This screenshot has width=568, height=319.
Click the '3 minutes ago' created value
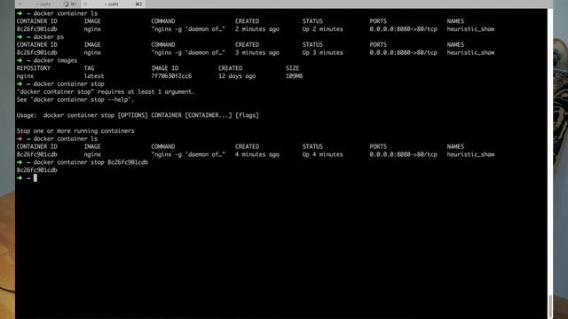(x=257, y=53)
